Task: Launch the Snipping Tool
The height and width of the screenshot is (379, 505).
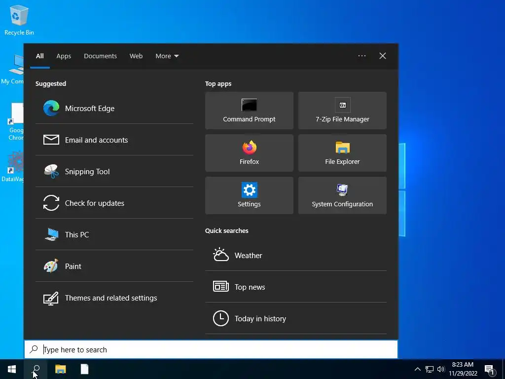Action: coord(114,171)
